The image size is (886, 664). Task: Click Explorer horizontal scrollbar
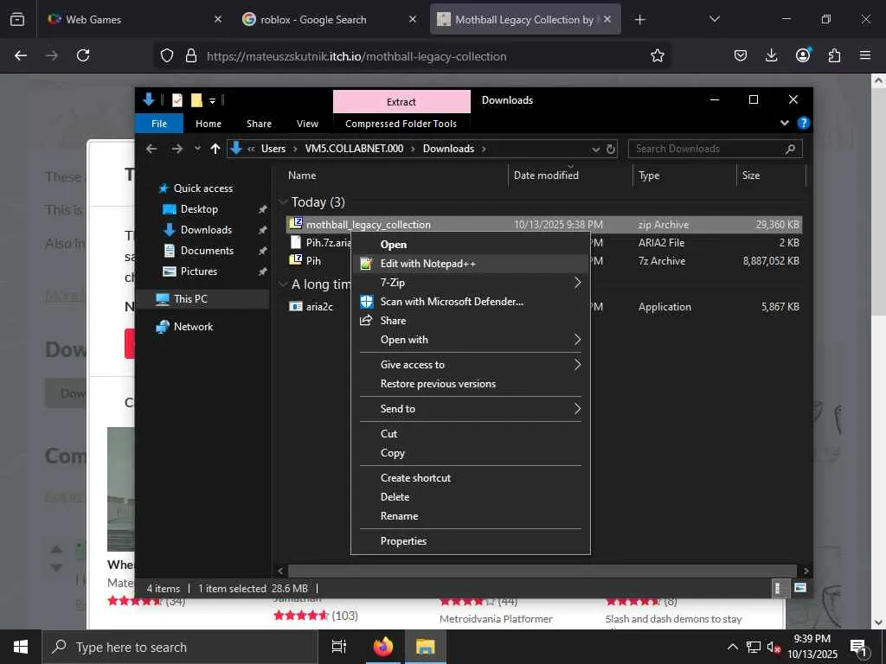(x=542, y=571)
